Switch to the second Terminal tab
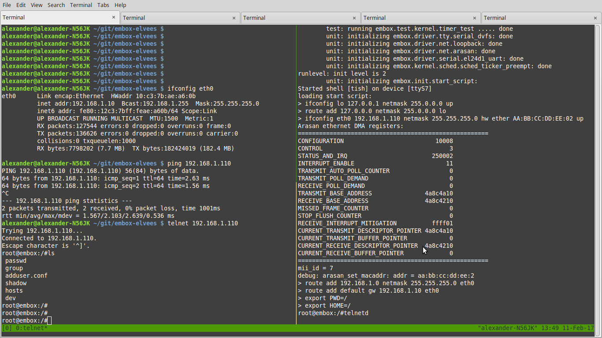Viewport: 602px width, 338px height. click(x=180, y=18)
